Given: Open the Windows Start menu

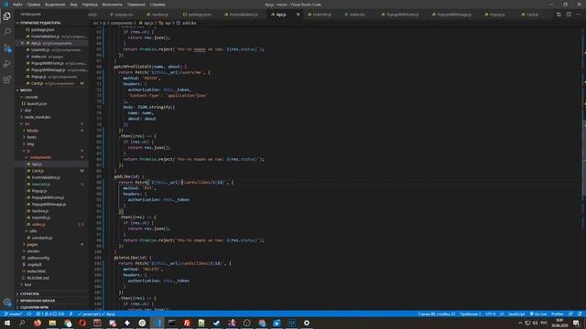Looking at the screenshot, I should [7, 323].
